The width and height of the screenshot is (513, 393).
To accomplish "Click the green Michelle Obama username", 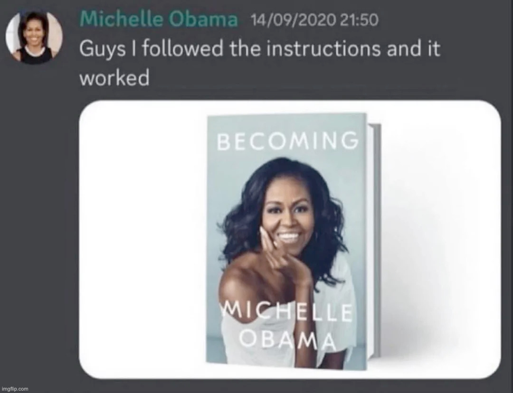I will click(159, 19).
